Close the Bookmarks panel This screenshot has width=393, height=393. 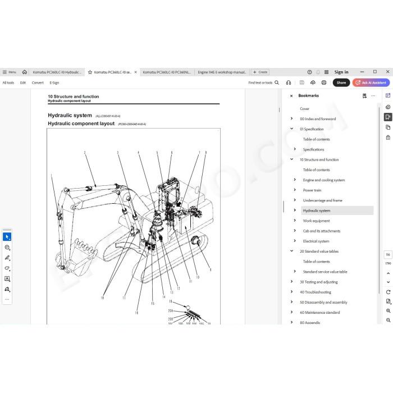pyautogui.click(x=291, y=96)
